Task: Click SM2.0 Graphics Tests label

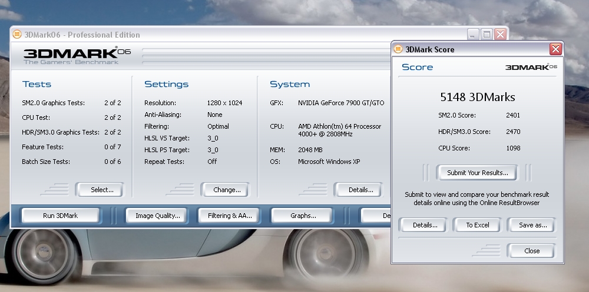Action: (54, 103)
